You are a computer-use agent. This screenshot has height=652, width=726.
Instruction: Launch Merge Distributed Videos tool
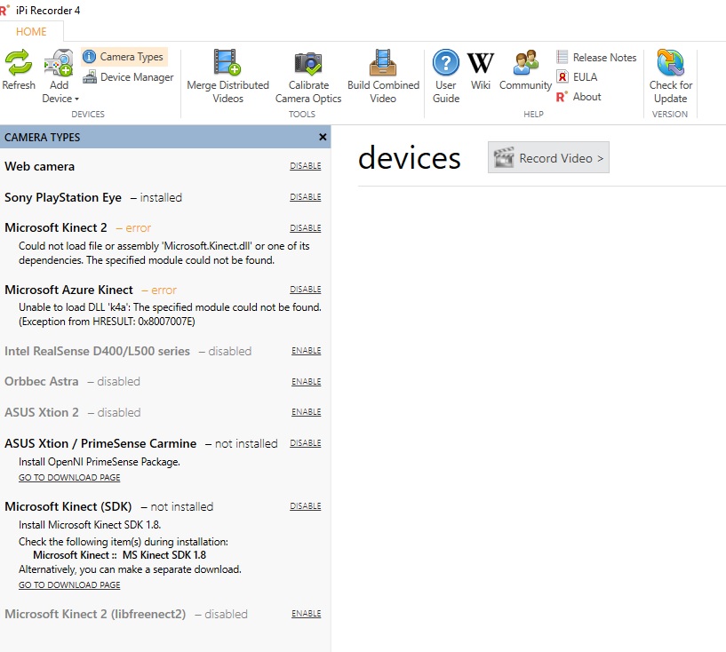227,76
